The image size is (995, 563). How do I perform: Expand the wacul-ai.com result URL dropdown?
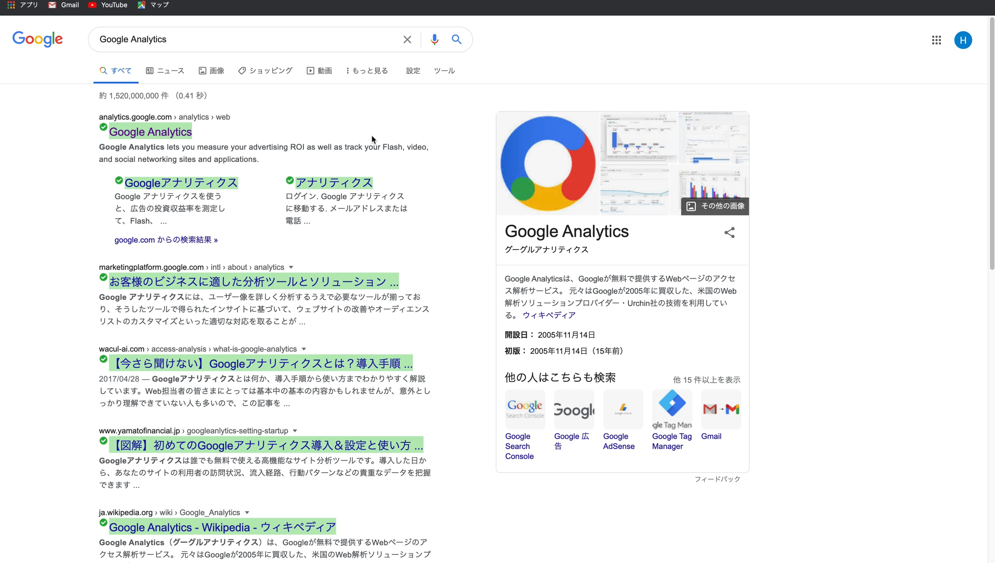coord(304,349)
